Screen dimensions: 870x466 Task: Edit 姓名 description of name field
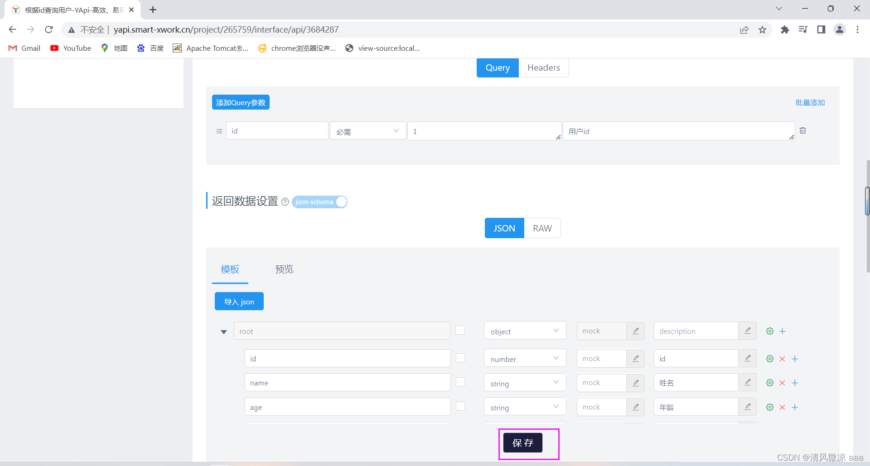748,383
